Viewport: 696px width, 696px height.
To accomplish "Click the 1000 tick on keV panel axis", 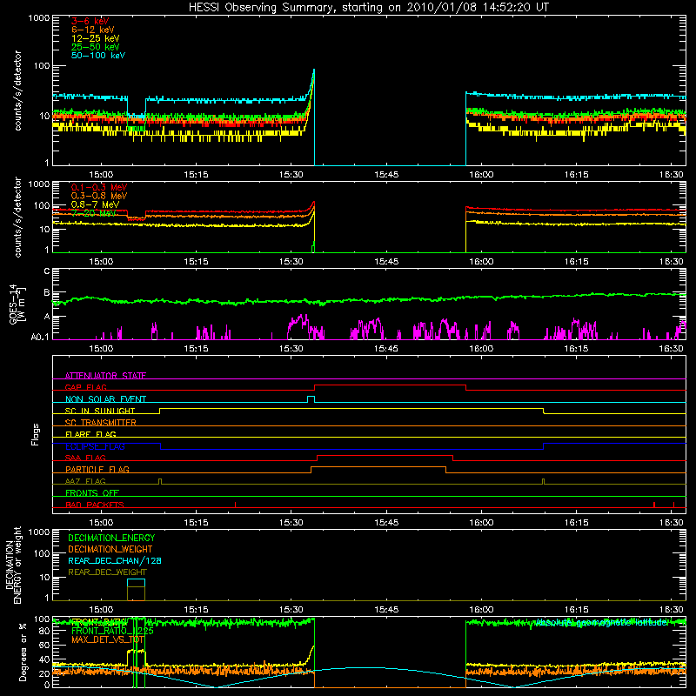I will [38, 18].
